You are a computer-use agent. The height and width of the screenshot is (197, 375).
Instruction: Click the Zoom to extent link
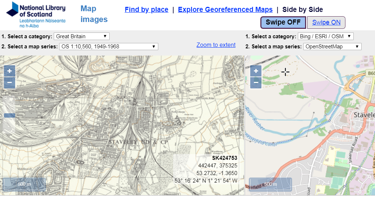(x=216, y=45)
